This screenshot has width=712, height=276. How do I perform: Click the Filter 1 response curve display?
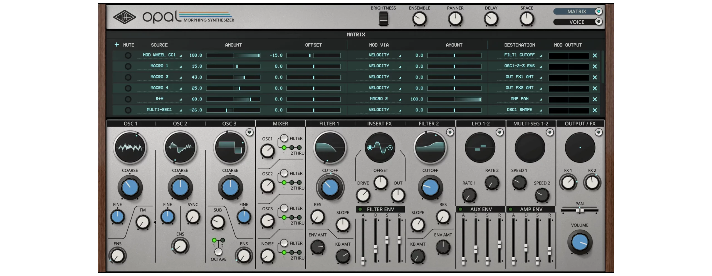(330, 147)
